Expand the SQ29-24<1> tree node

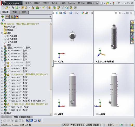[2, 101]
